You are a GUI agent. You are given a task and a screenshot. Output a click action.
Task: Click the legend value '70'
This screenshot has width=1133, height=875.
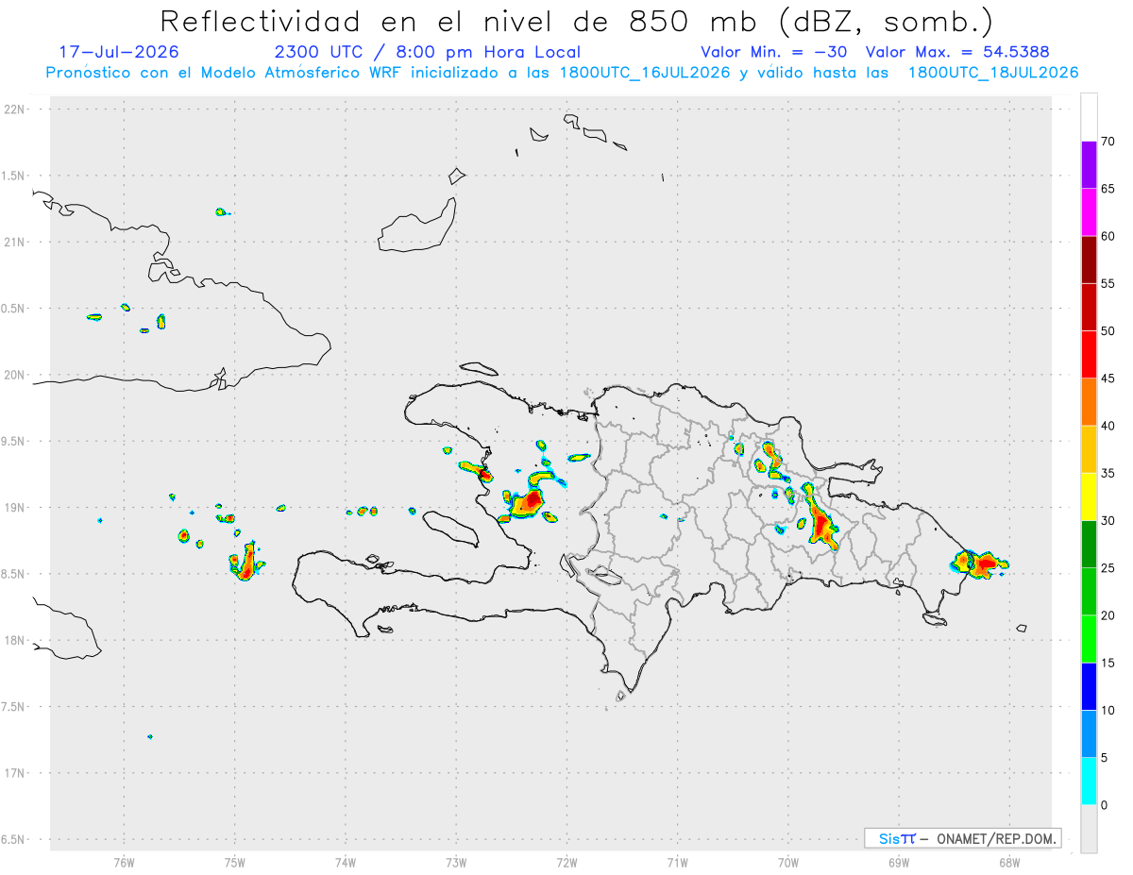tap(1108, 142)
